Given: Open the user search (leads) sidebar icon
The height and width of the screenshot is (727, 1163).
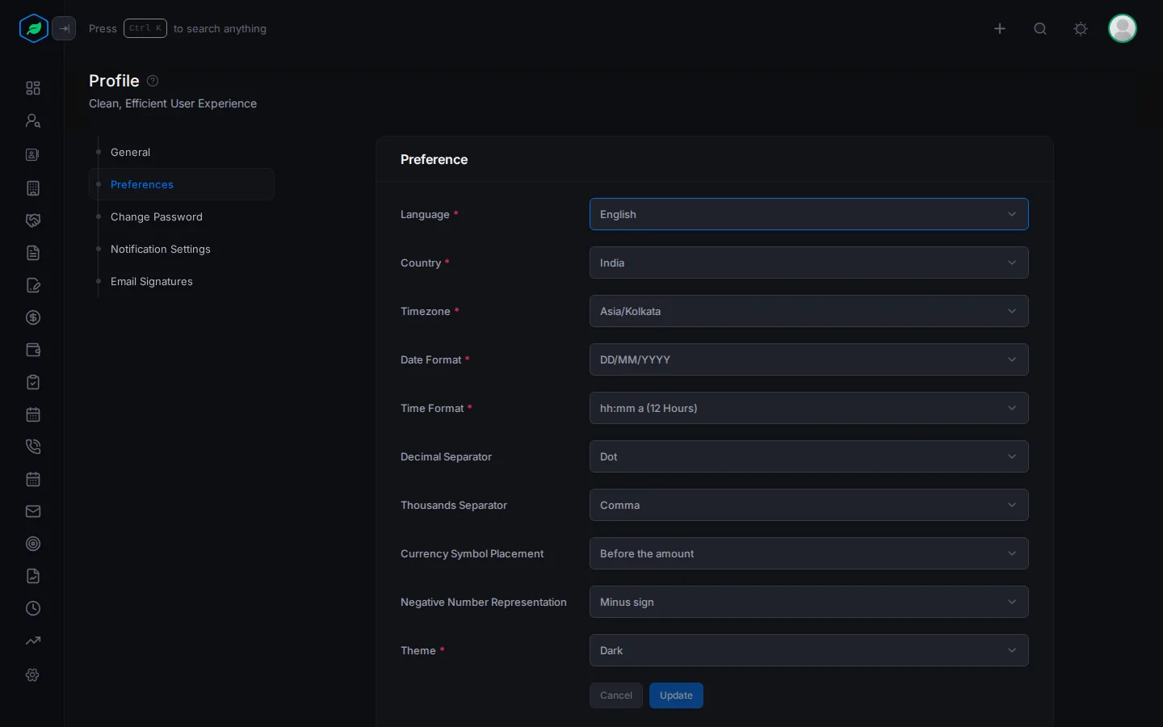Looking at the screenshot, I should tap(33, 120).
